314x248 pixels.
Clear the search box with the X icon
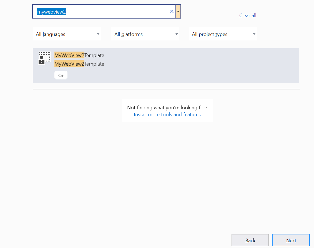[x=172, y=11]
